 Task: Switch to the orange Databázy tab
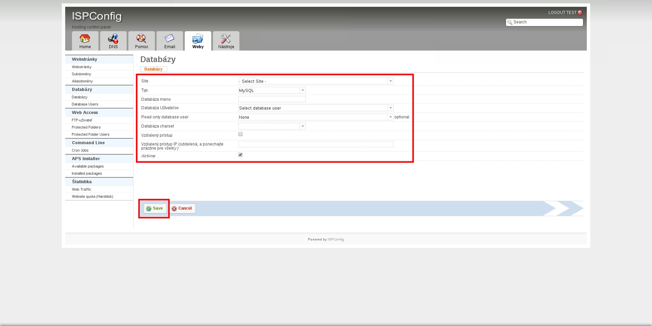pyautogui.click(x=153, y=69)
